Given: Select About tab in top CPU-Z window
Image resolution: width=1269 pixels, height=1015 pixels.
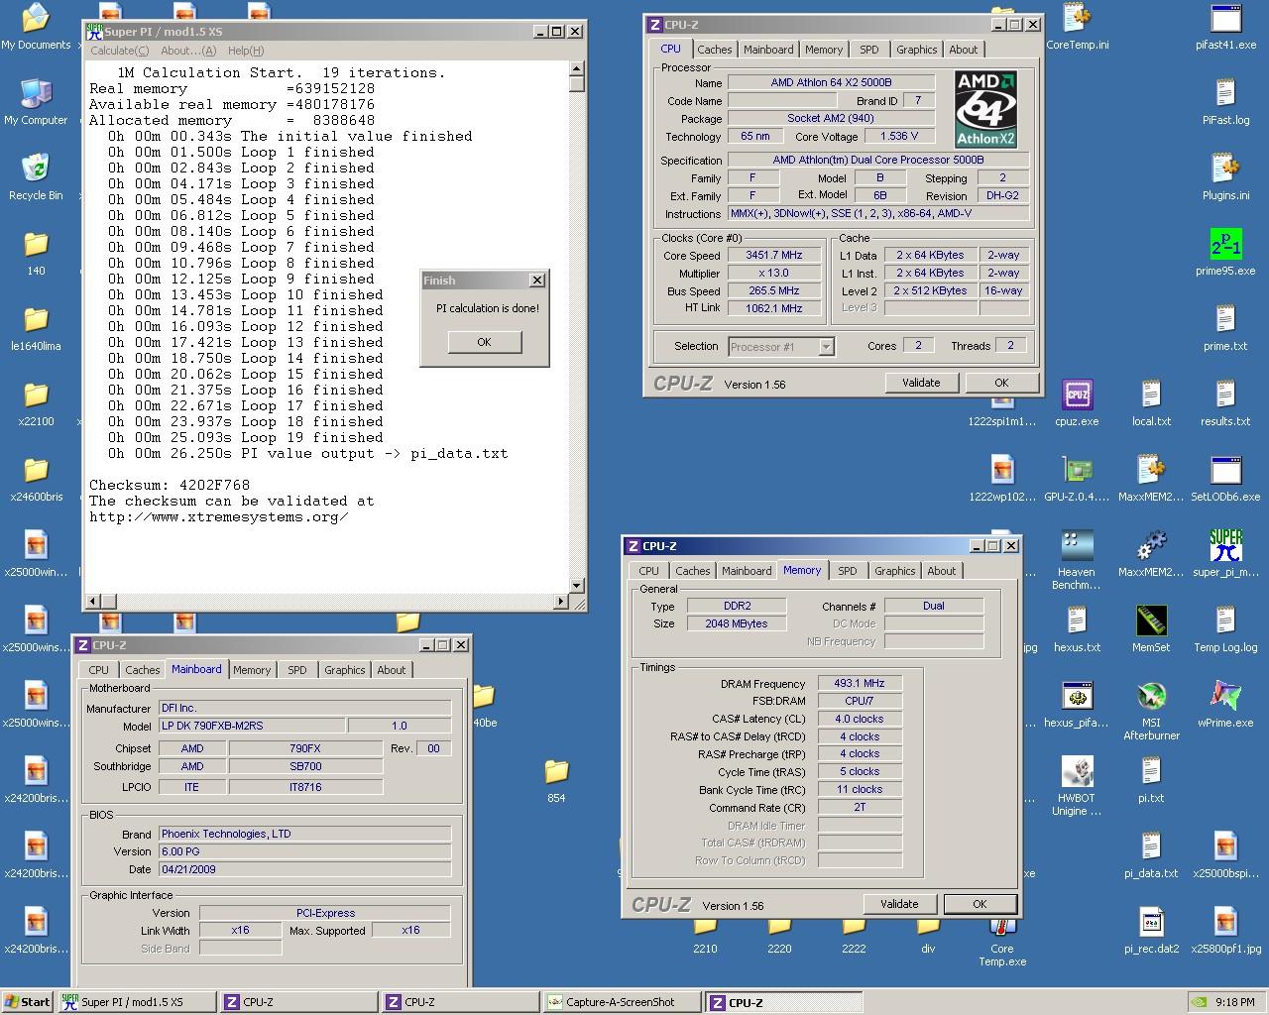Looking at the screenshot, I should point(963,50).
